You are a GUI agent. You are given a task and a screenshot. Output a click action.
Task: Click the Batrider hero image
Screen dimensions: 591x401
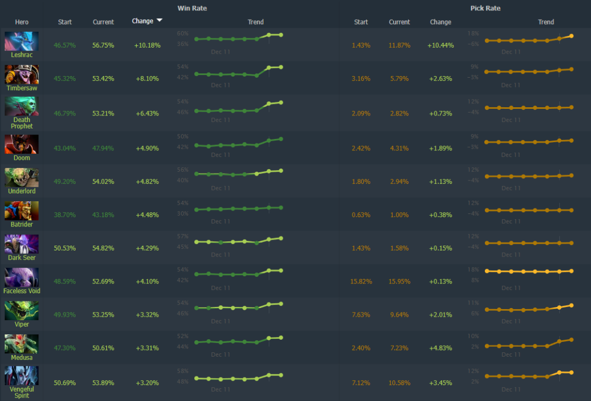[21, 210]
